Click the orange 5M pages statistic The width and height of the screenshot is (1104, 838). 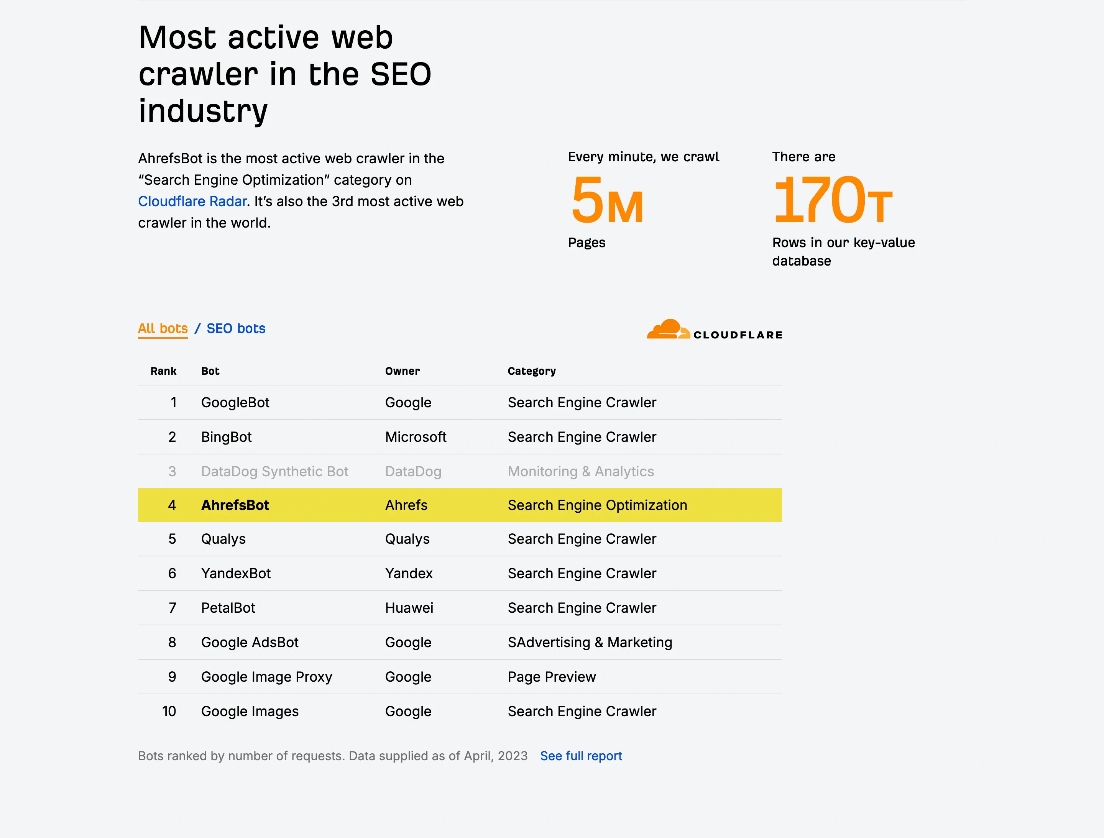click(x=607, y=200)
